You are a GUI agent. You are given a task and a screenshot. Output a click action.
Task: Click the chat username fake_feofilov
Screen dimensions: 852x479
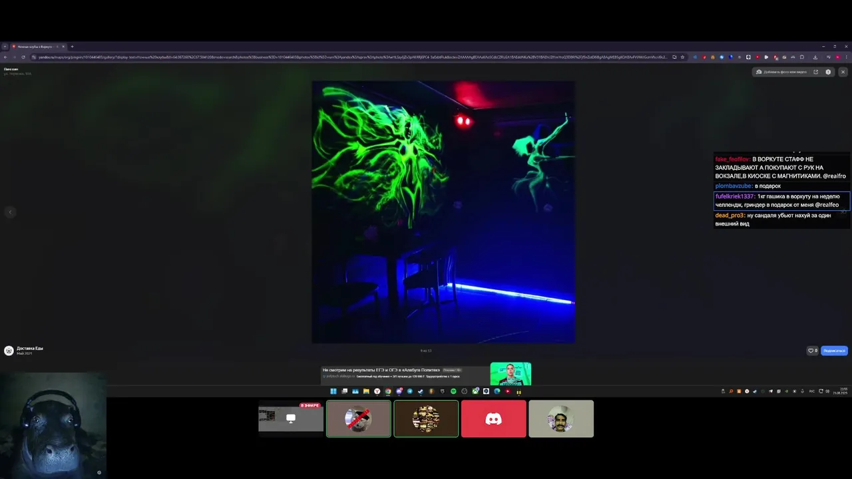[x=732, y=160]
